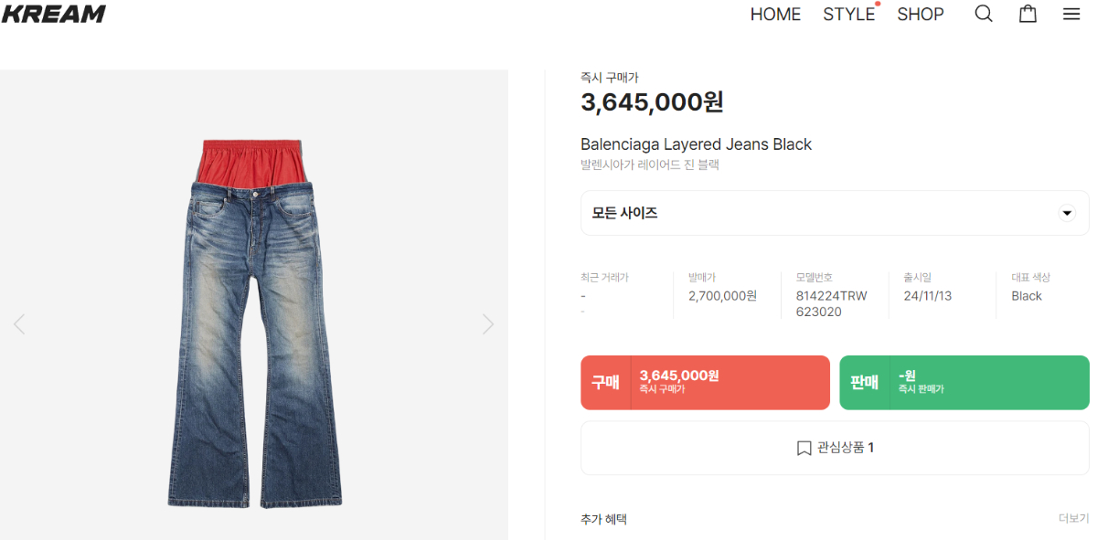Click the Balenciaga Layered Jeans Black title

pos(696,144)
